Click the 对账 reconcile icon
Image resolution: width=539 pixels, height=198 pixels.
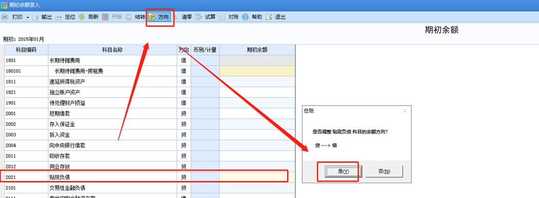coord(222,17)
